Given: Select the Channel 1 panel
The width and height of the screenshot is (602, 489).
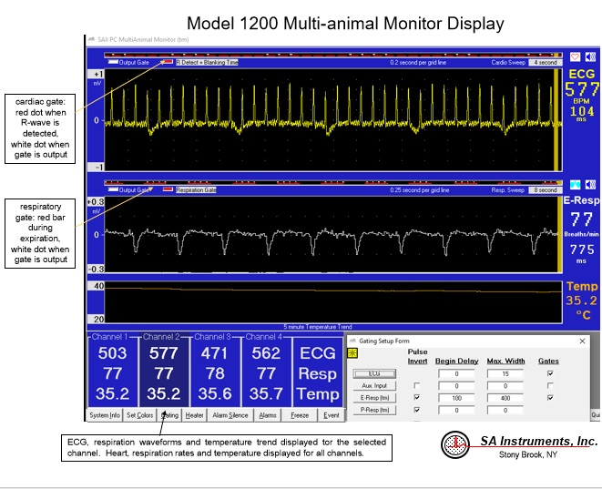Looking at the screenshot, I should click(x=113, y=372).
